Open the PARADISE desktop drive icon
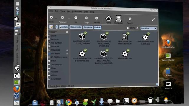 click(168, 86)
